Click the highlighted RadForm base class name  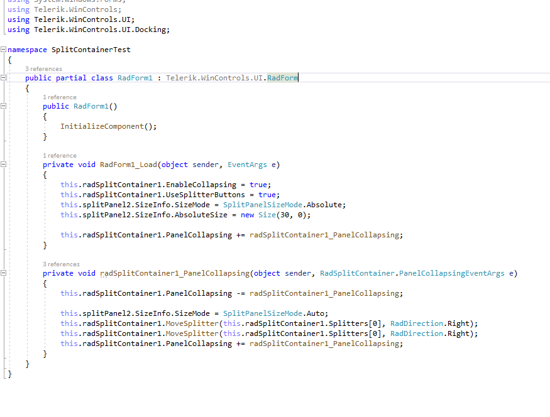(x=282, y=78)
